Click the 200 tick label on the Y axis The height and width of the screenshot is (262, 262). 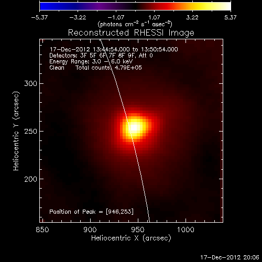coord(31,179)
